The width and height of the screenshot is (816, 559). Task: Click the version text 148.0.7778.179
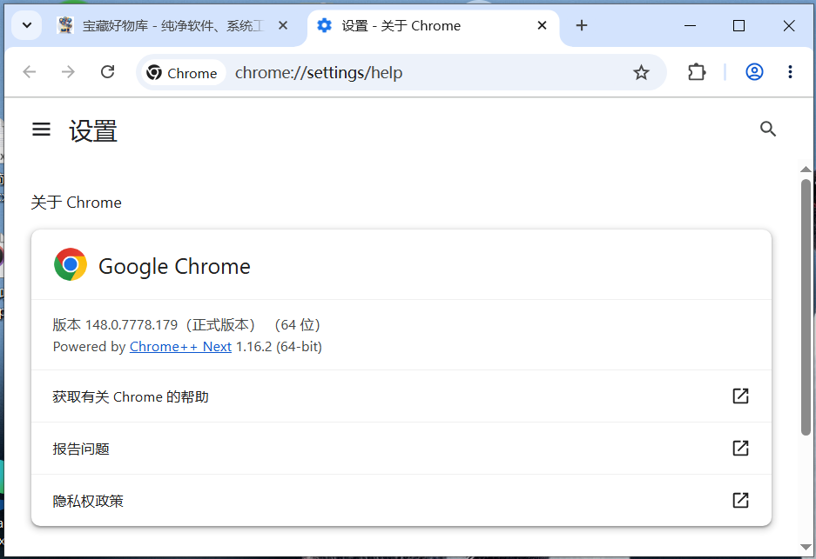tap(132, 324)
